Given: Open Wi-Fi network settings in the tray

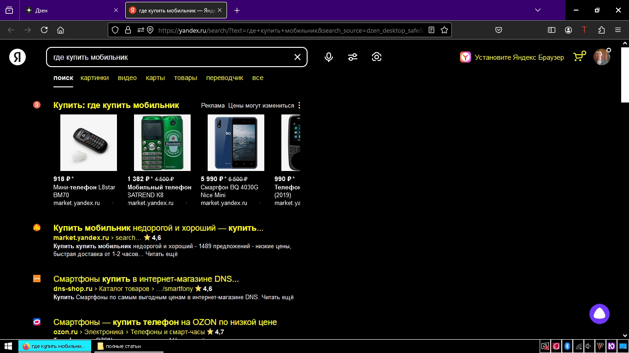Looking at the screenshot, I should (578, 346).
